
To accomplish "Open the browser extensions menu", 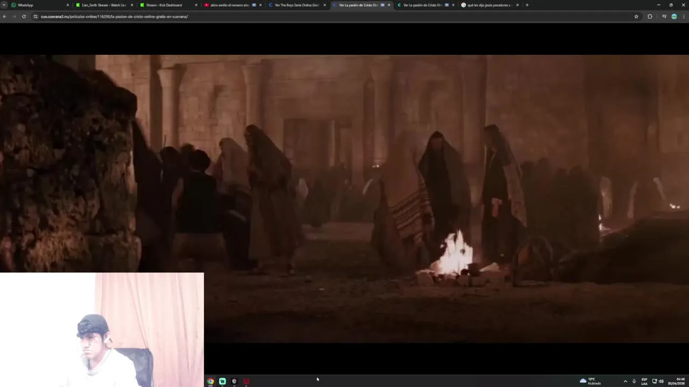I will click(x=650, y=17).
